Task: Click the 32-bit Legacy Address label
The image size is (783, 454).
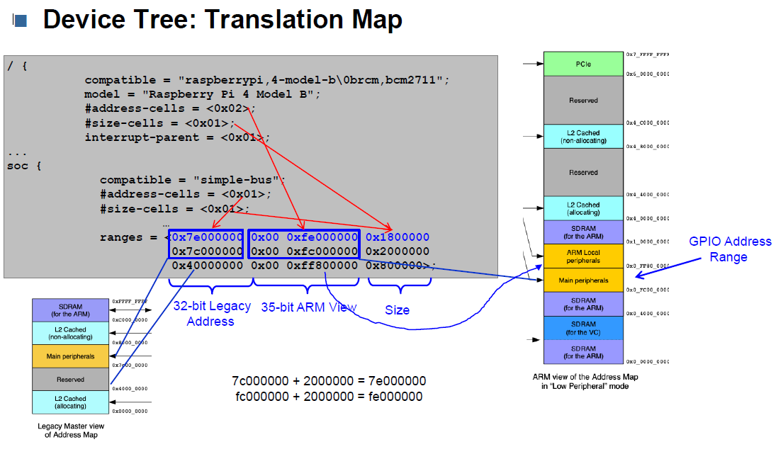Action: click(212, 313)
